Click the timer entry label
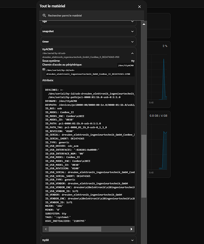The height and width of the screenshot is (244, 204). pos(45,41)
